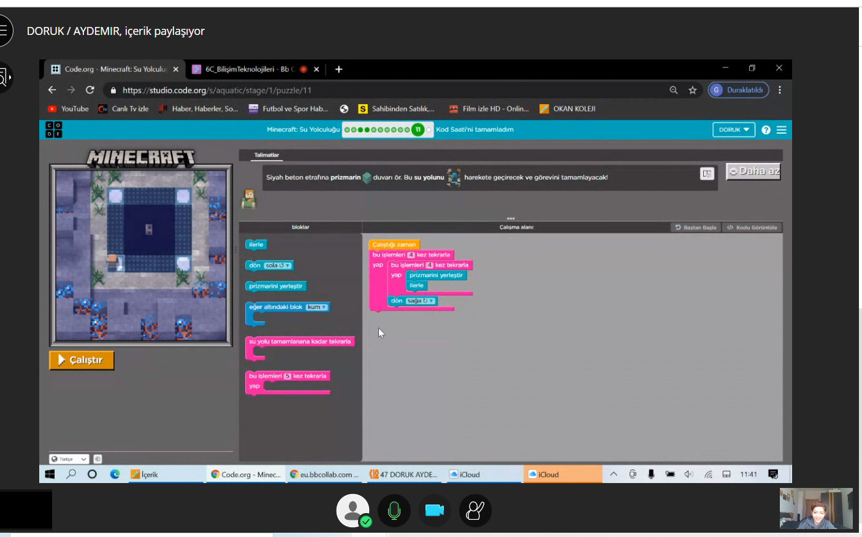
Task: Open the DORUK user dropdown
Action: pos(733,130)
